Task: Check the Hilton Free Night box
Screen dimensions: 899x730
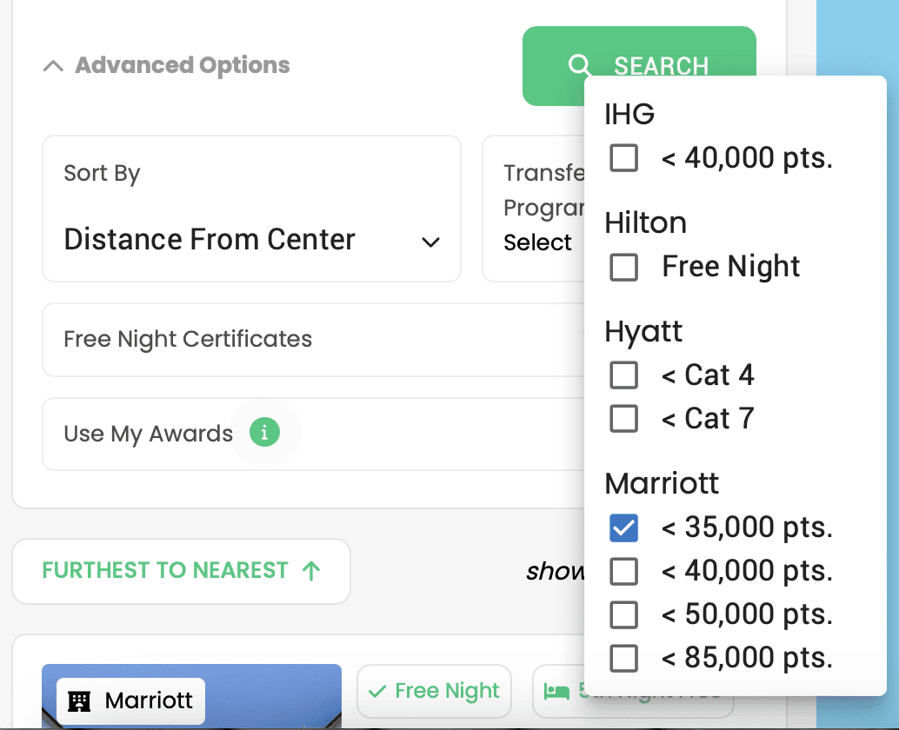Action: [x=623, y=267]
